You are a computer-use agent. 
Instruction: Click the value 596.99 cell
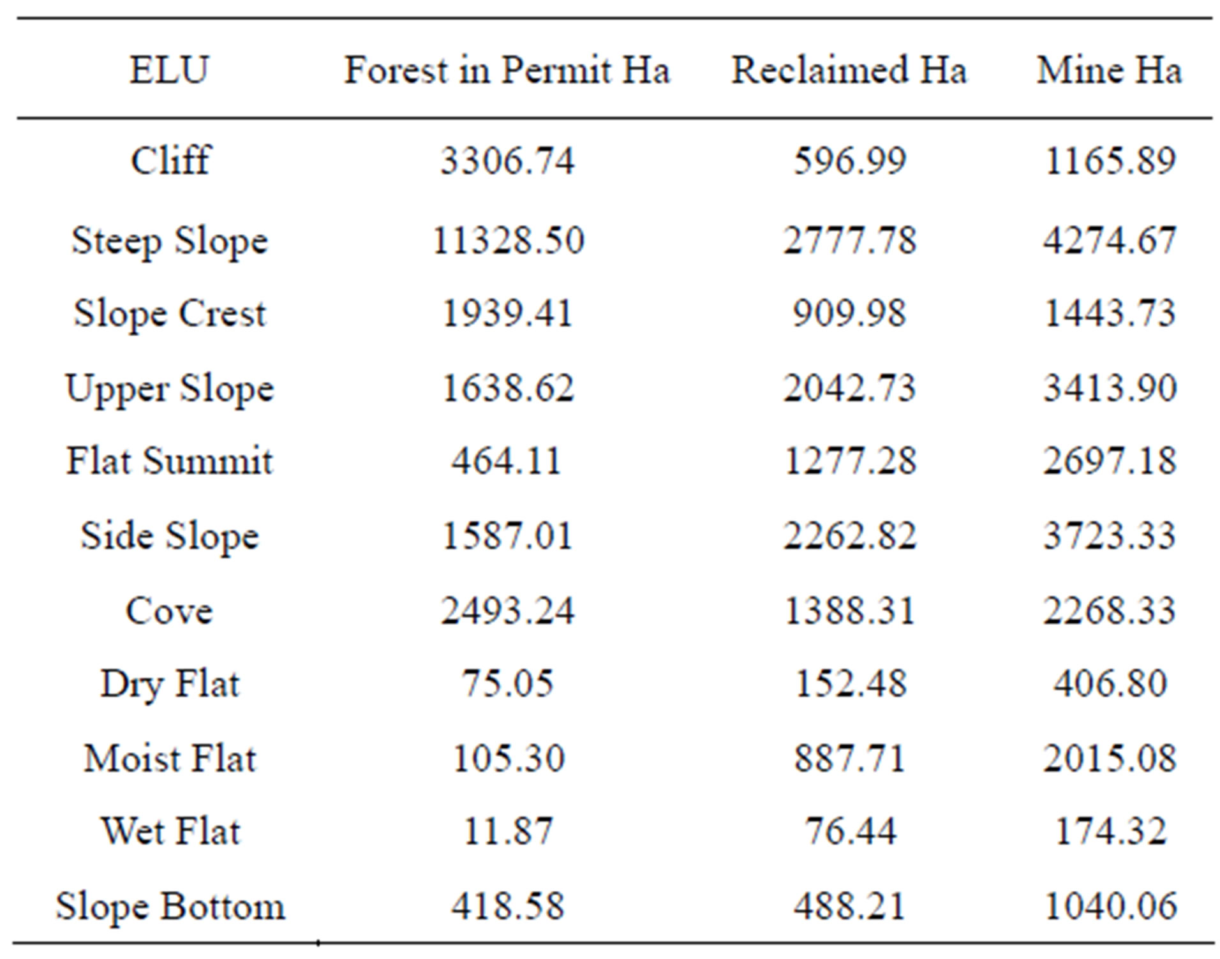pyautogui.click(x=850, y=160)
